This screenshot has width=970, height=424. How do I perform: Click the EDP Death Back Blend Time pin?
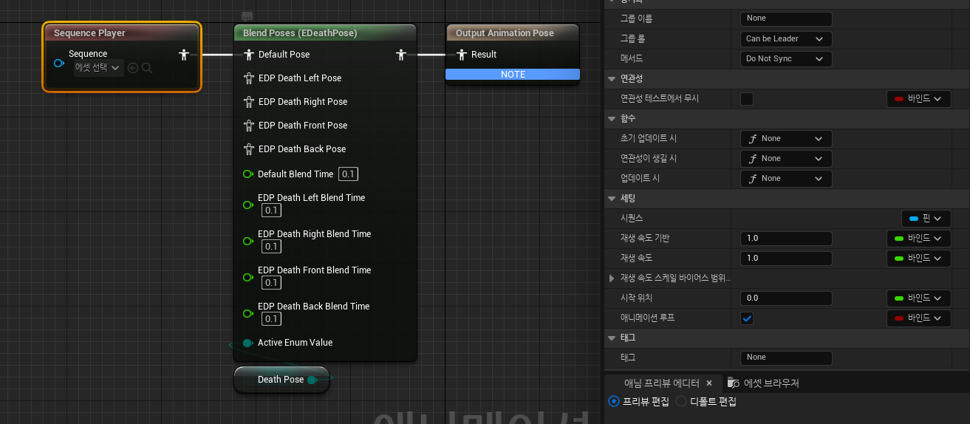(x=248, y=313)
